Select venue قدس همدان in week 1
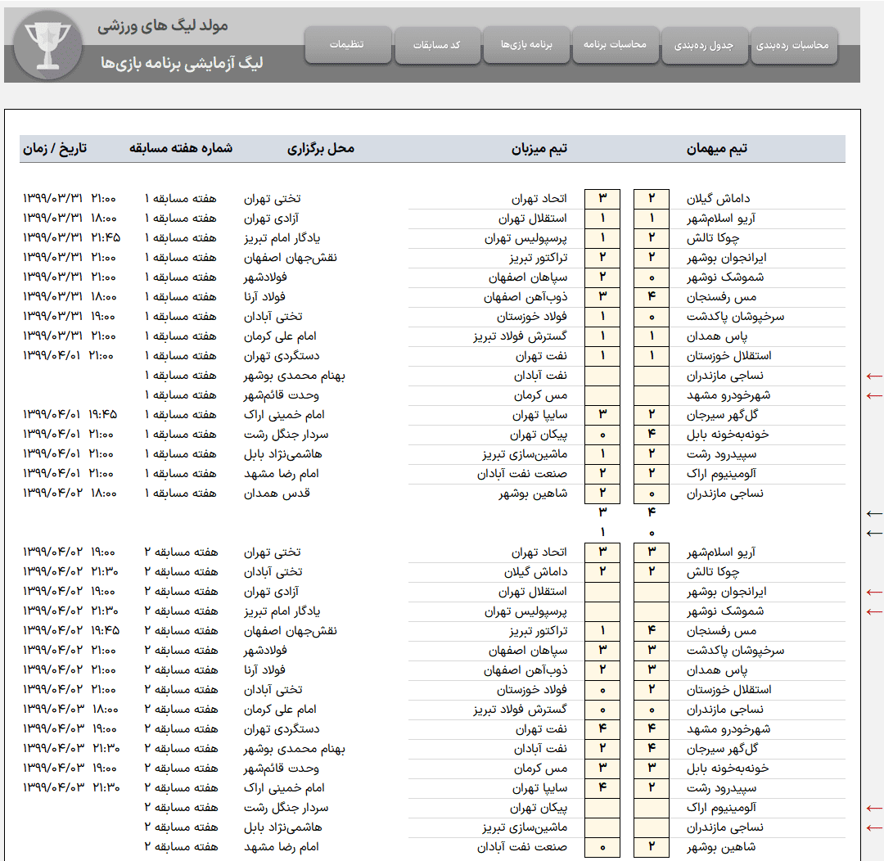The image size is (884, 861). [x=277, y=494]
